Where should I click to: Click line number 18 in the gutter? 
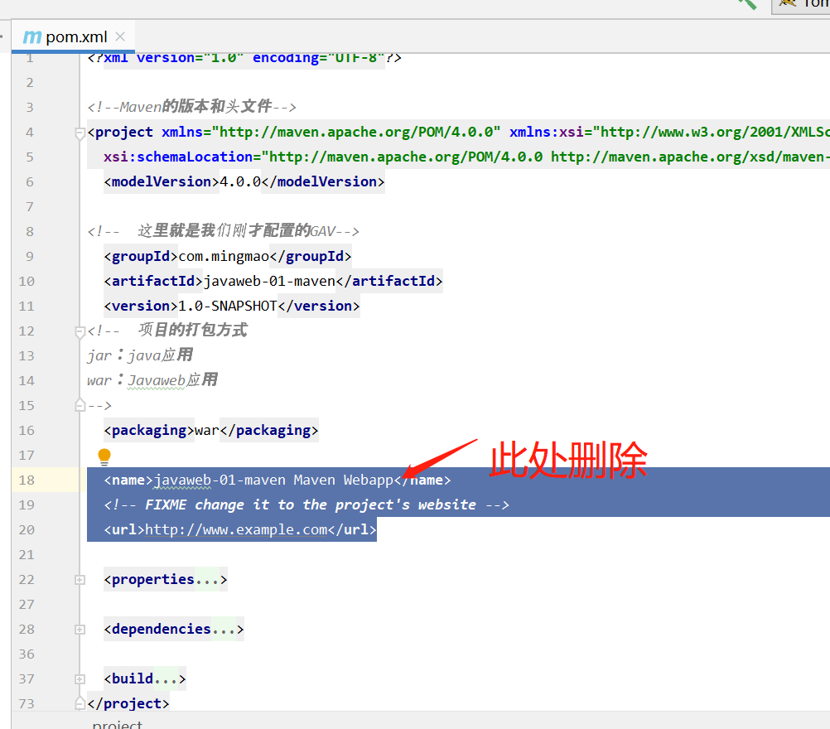click(27, 480)
